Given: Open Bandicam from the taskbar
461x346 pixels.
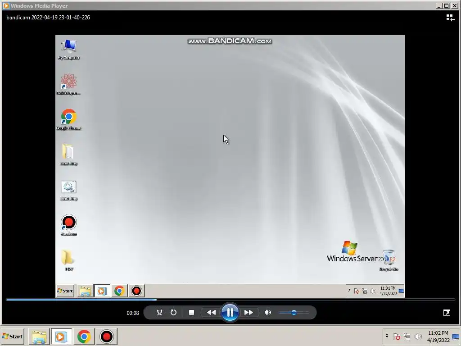Looking at the screenshot, I should pyautogui.click(x=106, y=337).
